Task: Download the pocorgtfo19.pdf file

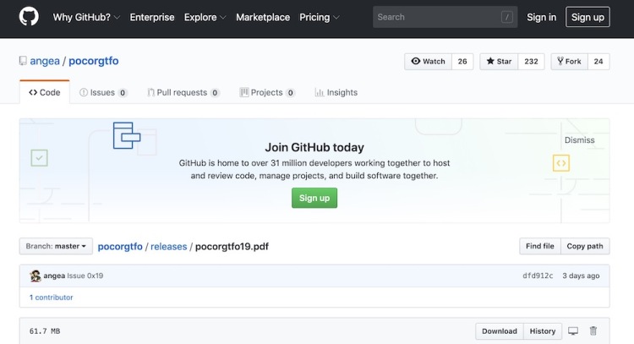Action: [500, 331]
